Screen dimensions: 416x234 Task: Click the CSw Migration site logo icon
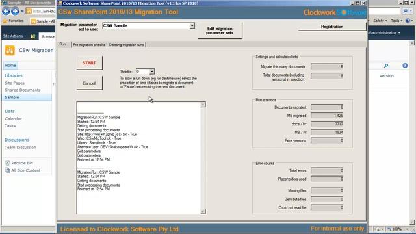point(10,51)
